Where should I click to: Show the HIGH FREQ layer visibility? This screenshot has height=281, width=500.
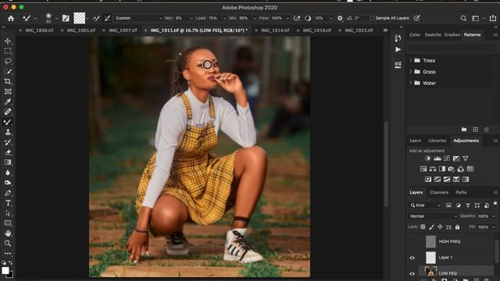point(412,241)
